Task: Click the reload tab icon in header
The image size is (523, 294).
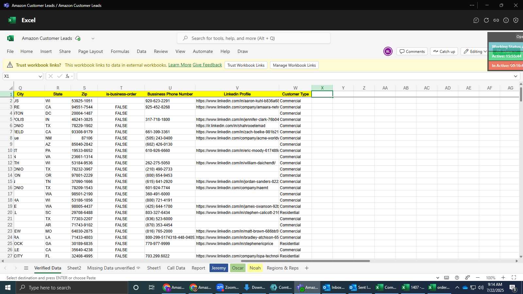Action: coord(486,20)
